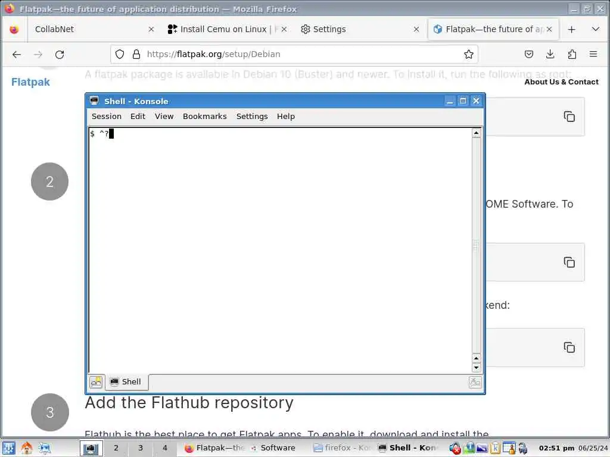Switch to the Settings tab
610x457 pixels.
click(x=360, y=30)
